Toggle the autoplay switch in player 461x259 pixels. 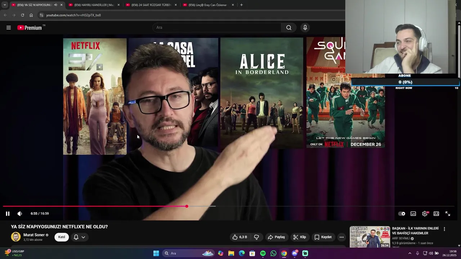(x=402, y=214)
